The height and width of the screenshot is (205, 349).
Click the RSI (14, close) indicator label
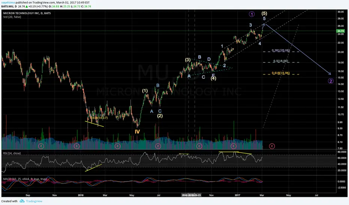[12, 153]
